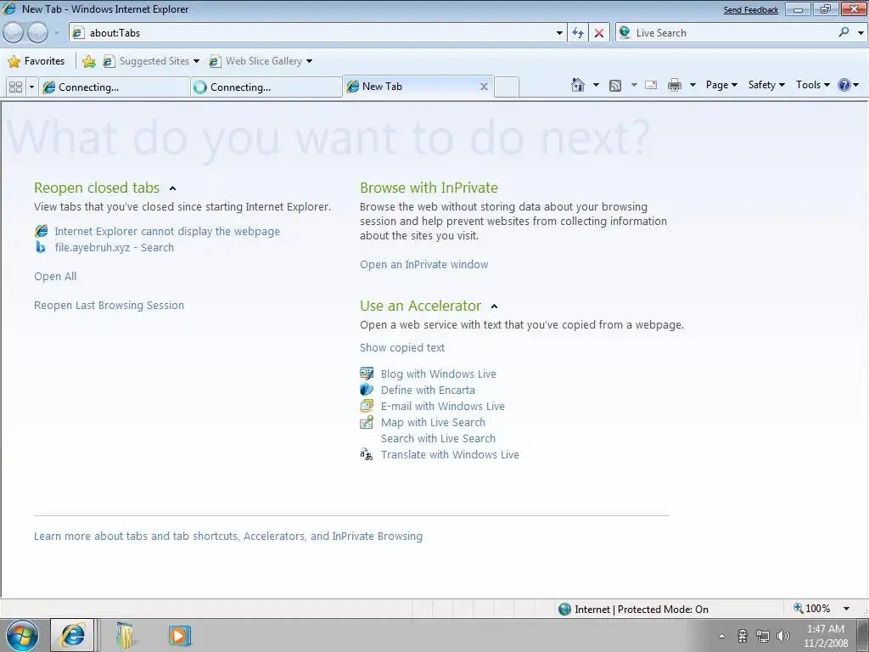Expand the address bar history dropdown
The height and width of the screenshot is (652, 869).
559,33
